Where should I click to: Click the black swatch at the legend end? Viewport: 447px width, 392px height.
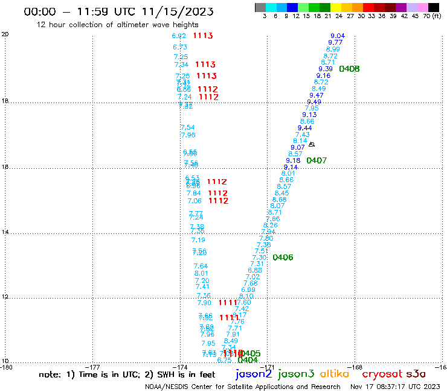433,7
